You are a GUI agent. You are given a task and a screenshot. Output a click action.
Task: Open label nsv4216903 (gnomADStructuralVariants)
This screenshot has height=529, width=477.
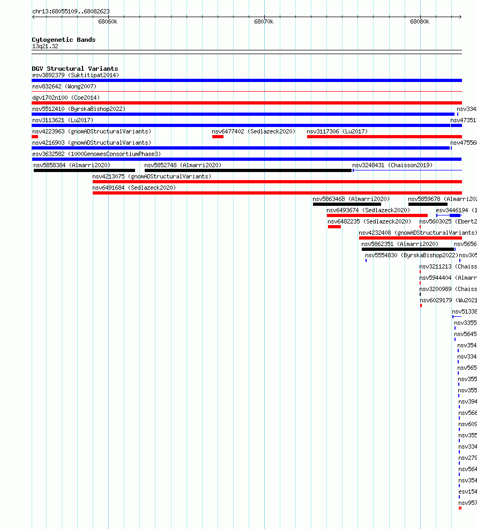pyautogui.click(x=92, y=143)
